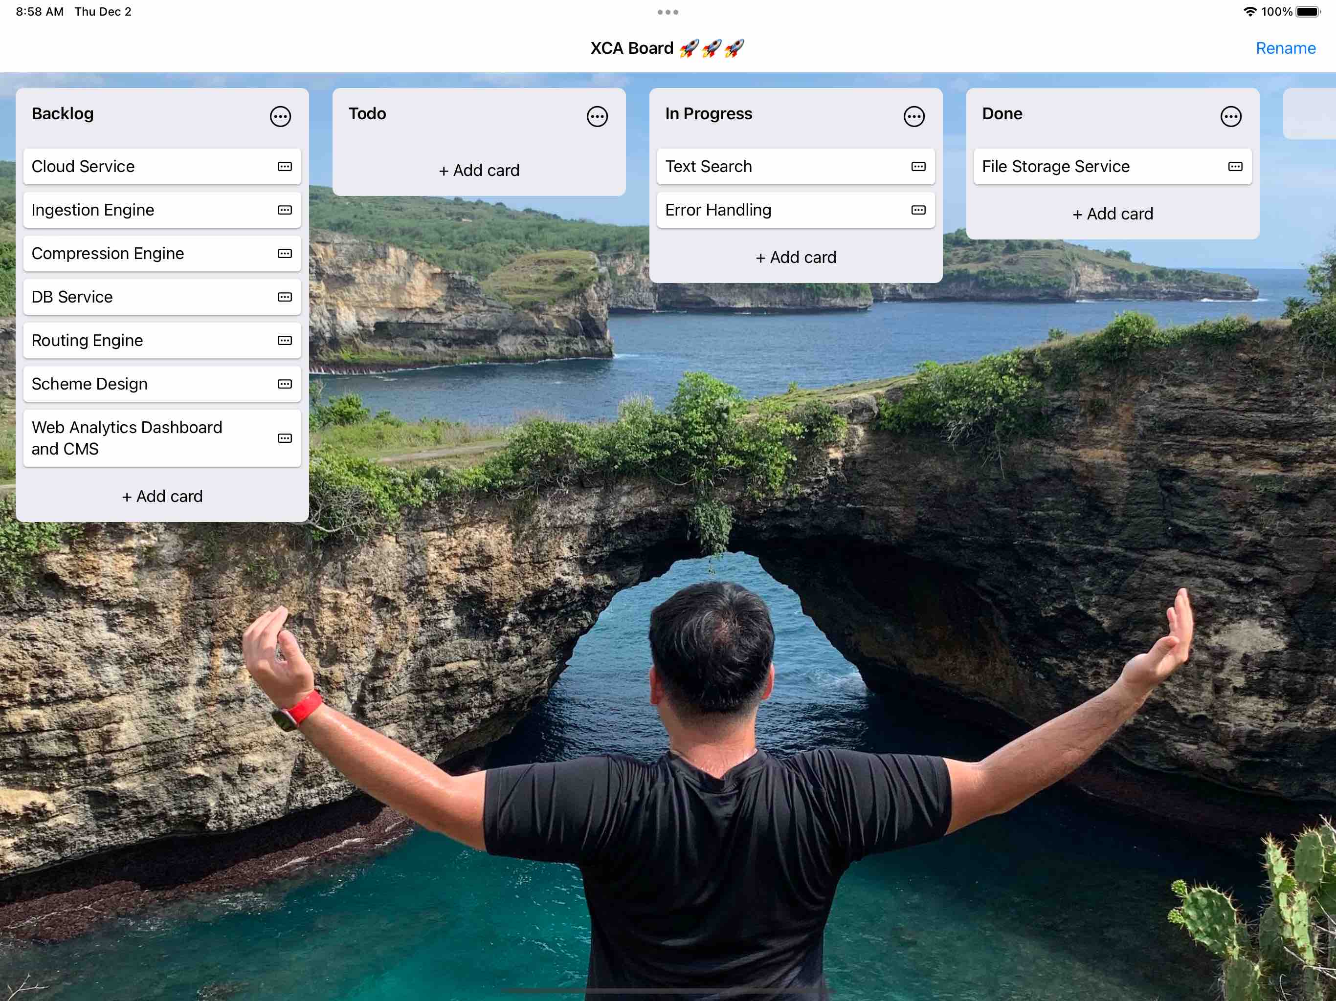
Task: Open the Done list ellipsis menu
Action: pyautogui.click(x=1230, y=116)
